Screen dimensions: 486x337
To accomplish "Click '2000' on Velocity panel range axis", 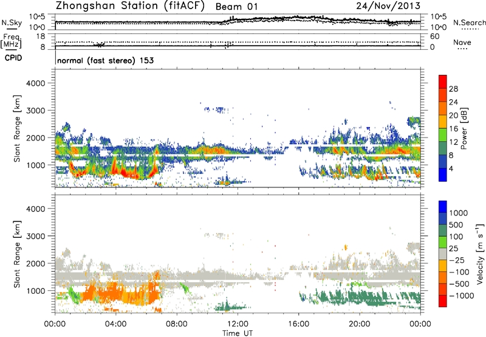I will (35, 263).
